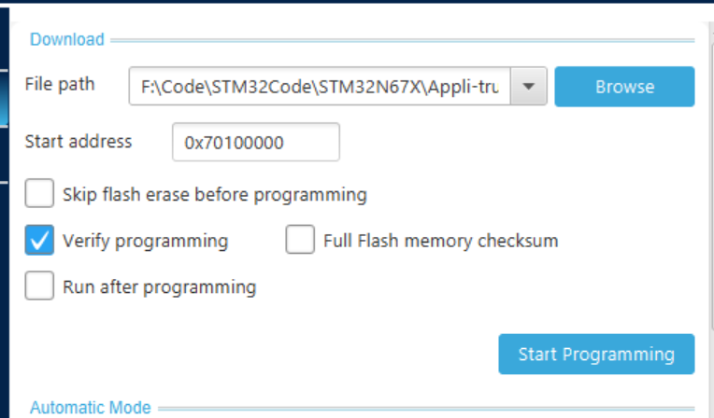Viewport: 714px width, 418px height.
Task: Click the 'File path' label
Action: coord(60,84)
